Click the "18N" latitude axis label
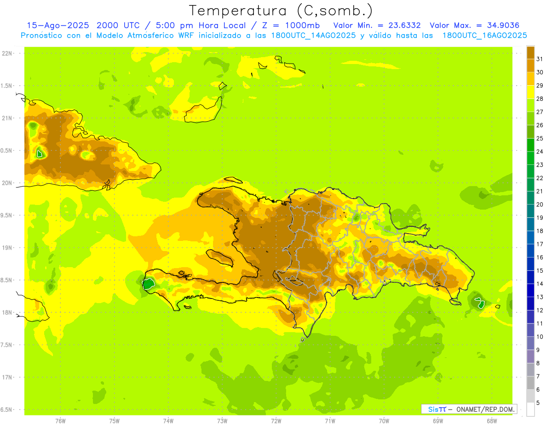 pos(7,312)
